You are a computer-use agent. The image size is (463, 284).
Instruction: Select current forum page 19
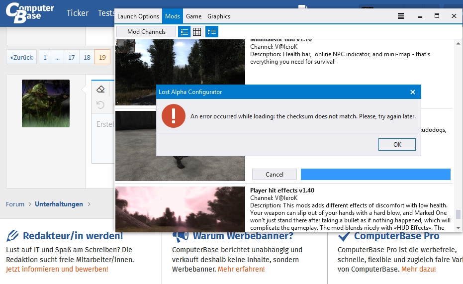(x=102, y=57)
